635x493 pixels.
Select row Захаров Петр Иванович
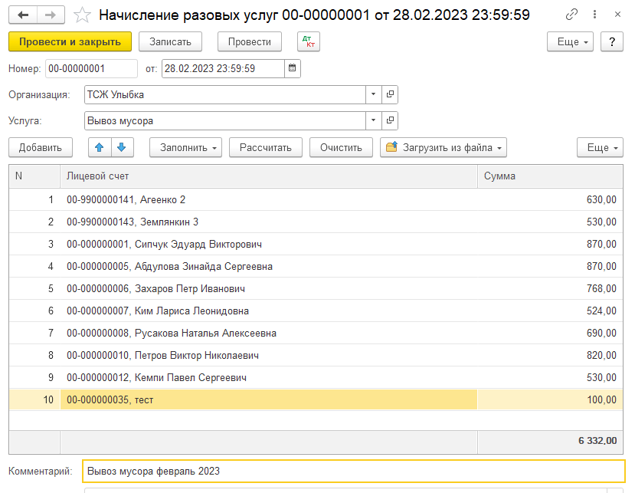tap(316, 288)
